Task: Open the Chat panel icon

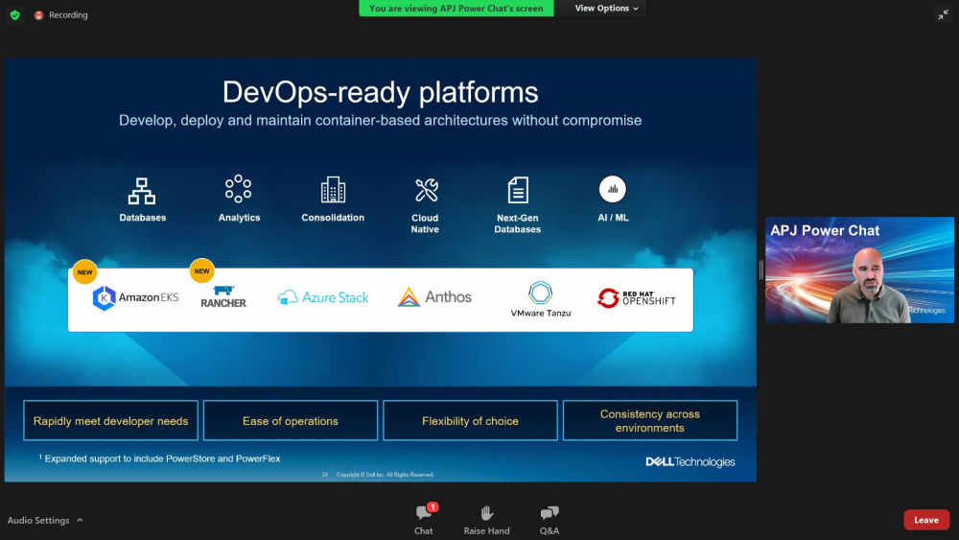Action: (x=423, y=512)
